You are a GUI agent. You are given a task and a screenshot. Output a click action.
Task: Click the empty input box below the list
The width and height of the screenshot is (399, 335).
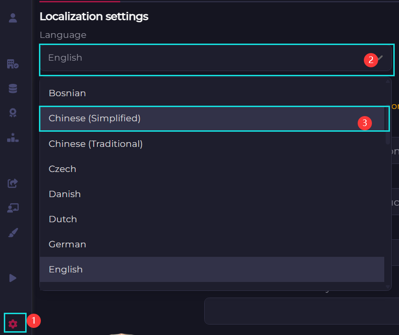(302, 311)
